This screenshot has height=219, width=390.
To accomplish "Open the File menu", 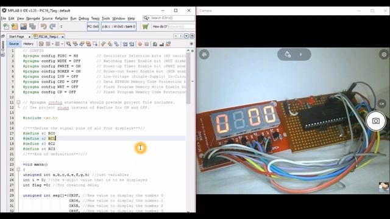I will 3,18.
